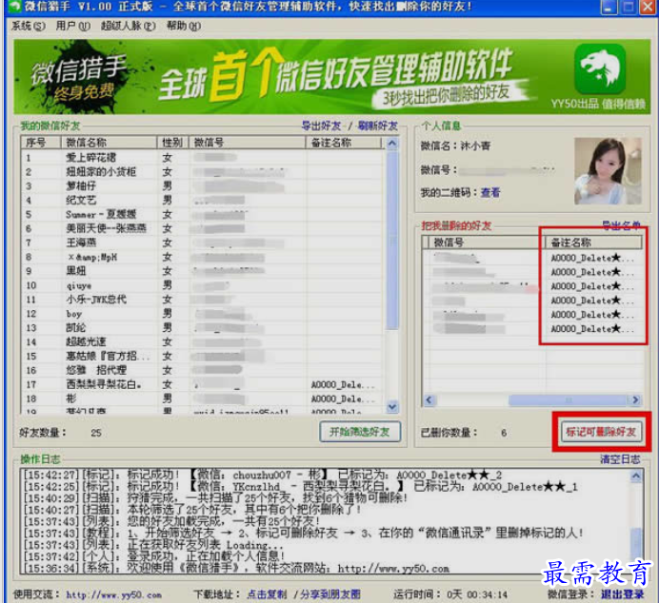Viewport: 659px width, 603px height.
Task: Click the 微信号 column header in friends list
Action: (248, 143)
